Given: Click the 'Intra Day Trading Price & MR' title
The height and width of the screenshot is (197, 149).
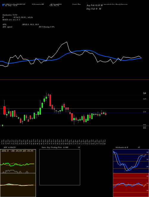Looking at the screenshot, I should (x=55, y=147).
